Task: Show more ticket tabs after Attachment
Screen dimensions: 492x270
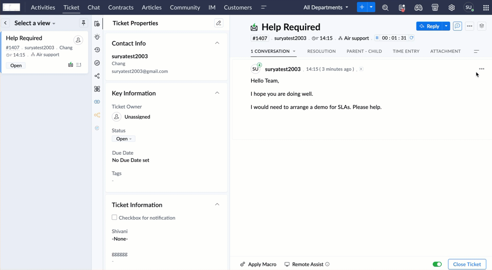Action: [x=476, y=51]
